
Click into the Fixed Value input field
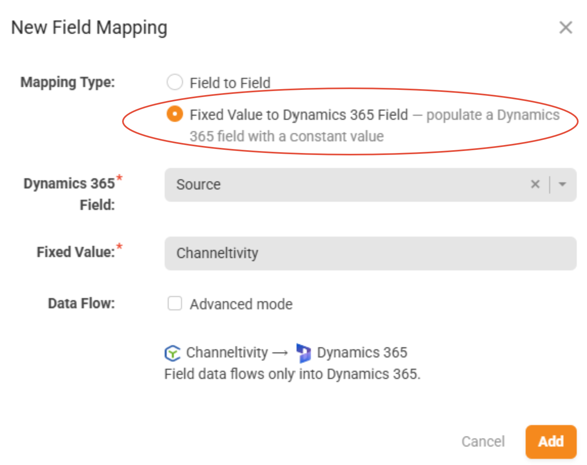tap(370, 253)
